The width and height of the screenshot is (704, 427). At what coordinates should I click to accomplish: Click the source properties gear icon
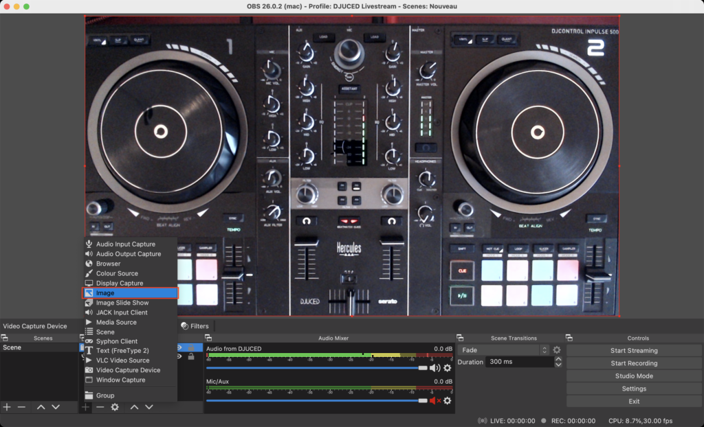[x=115, y=407]
